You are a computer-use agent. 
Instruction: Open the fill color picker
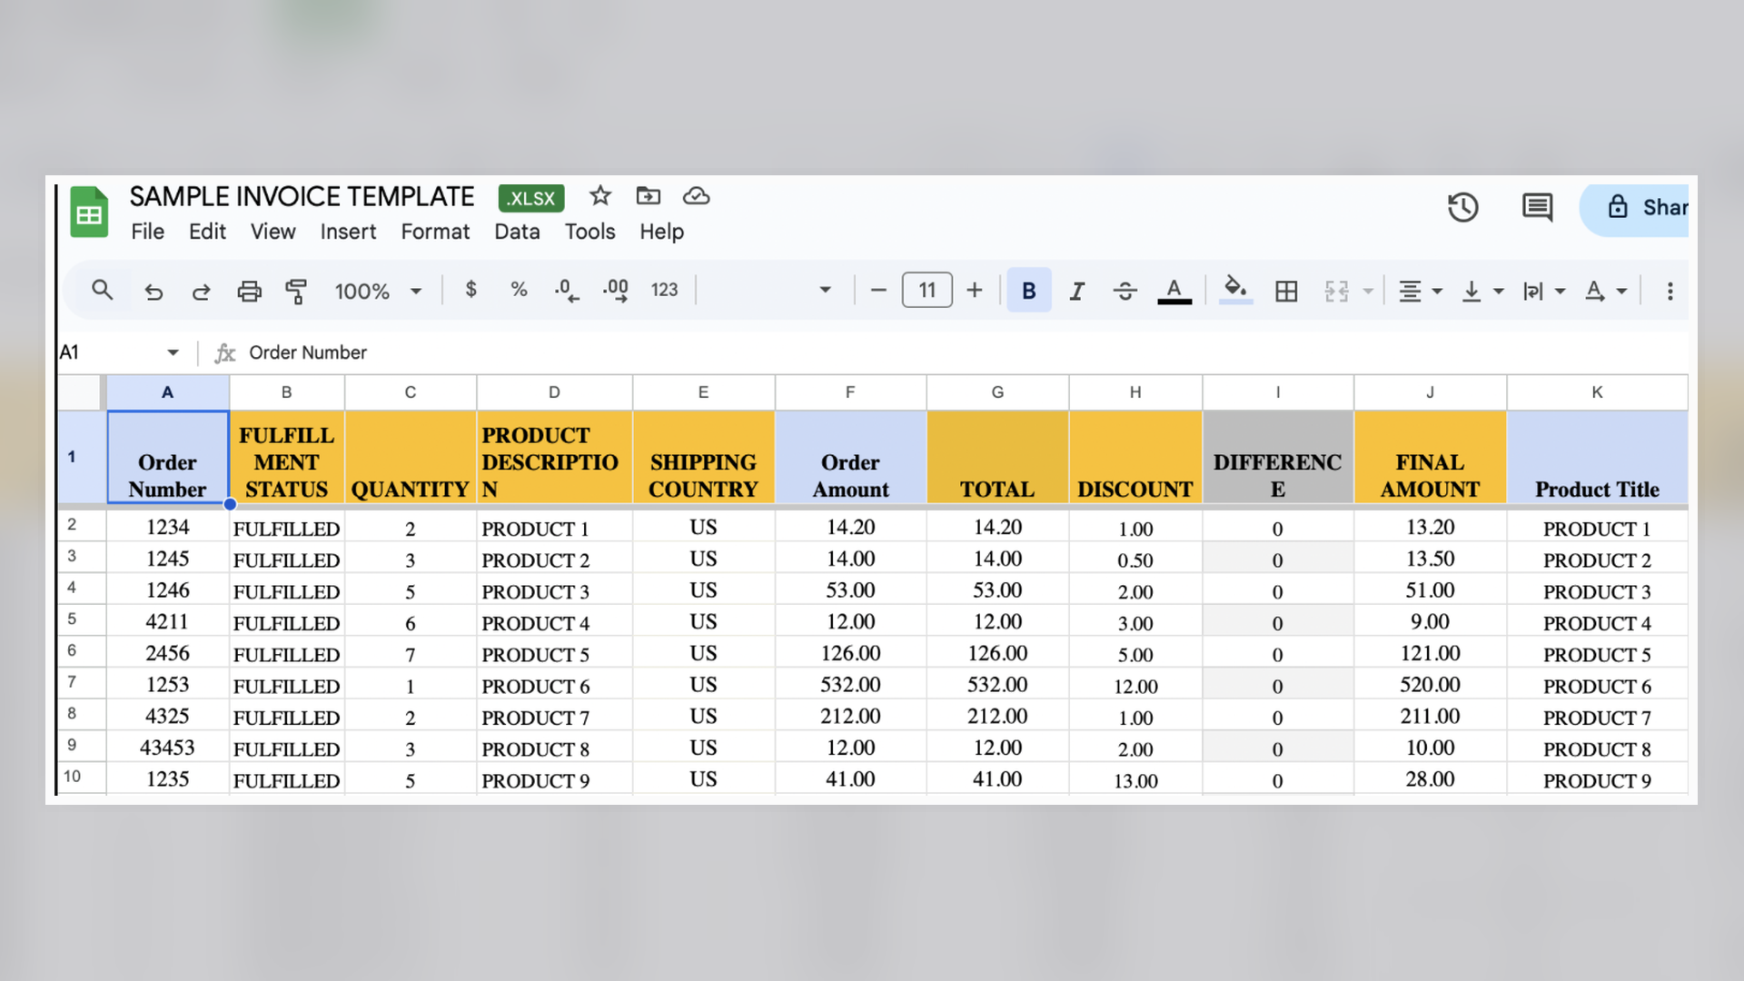tap(1235, 290)
